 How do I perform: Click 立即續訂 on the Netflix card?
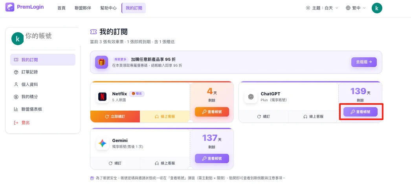pos(115,117)
